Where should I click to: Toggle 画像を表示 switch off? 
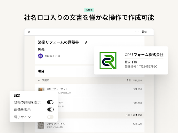click(50, 109)
